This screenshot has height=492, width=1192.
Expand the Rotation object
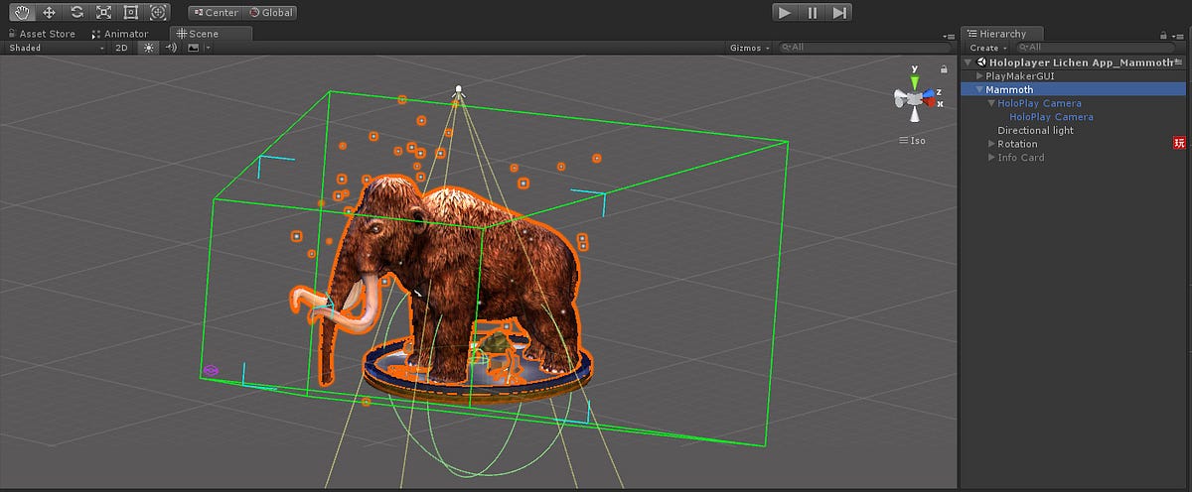pos(992,144)
